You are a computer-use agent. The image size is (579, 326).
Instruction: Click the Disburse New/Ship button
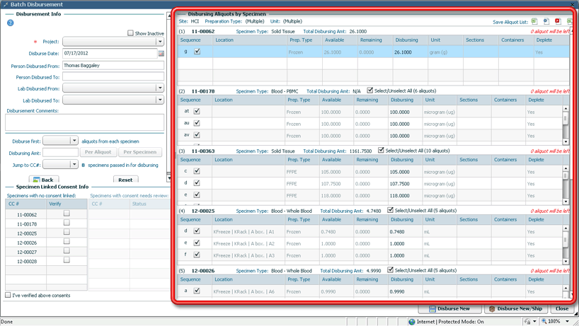click(516, 308)
